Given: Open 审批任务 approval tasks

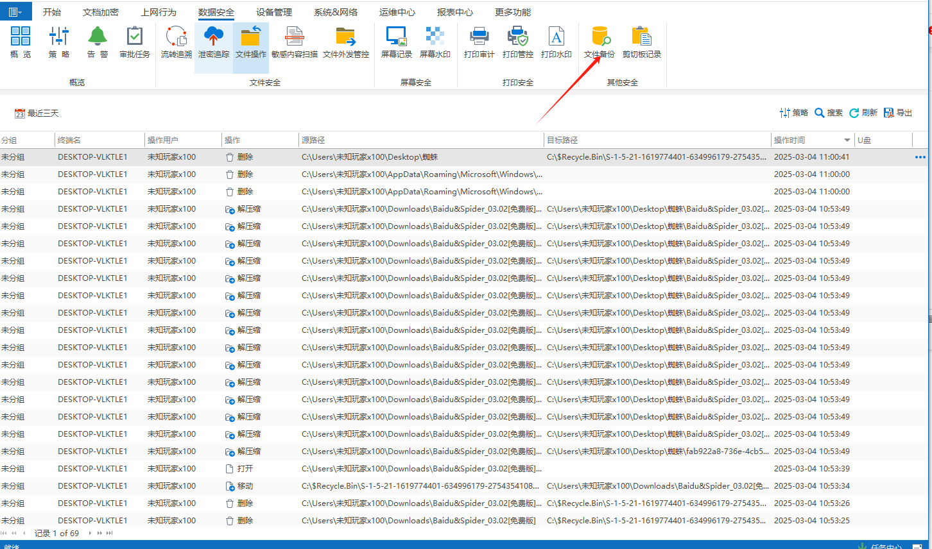Looking at the screenshot, I should click(135, 42).
